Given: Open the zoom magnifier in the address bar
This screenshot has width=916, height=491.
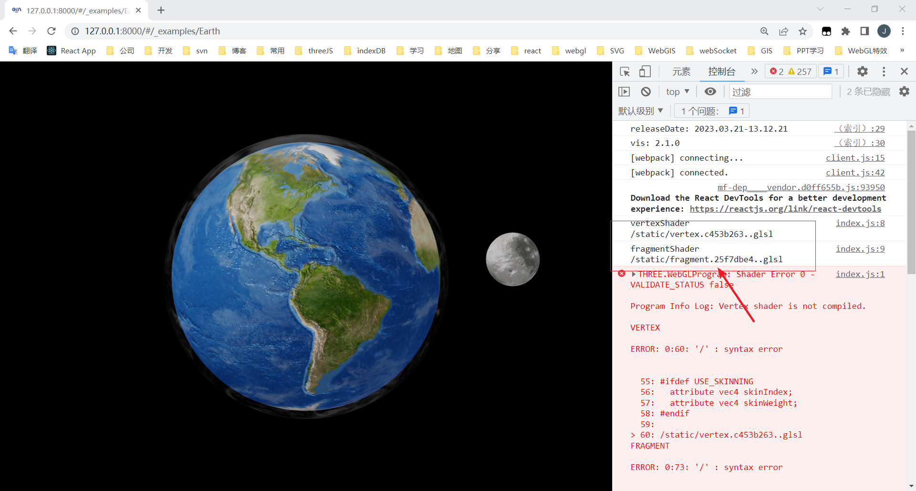Looking at the screenshot, I should [764, 31].
